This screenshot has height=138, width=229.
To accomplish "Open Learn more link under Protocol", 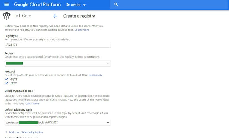I will click(x=96, y=75).
